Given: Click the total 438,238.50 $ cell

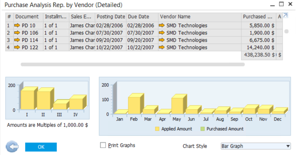Looking at the screenshot, I should 259,55.
